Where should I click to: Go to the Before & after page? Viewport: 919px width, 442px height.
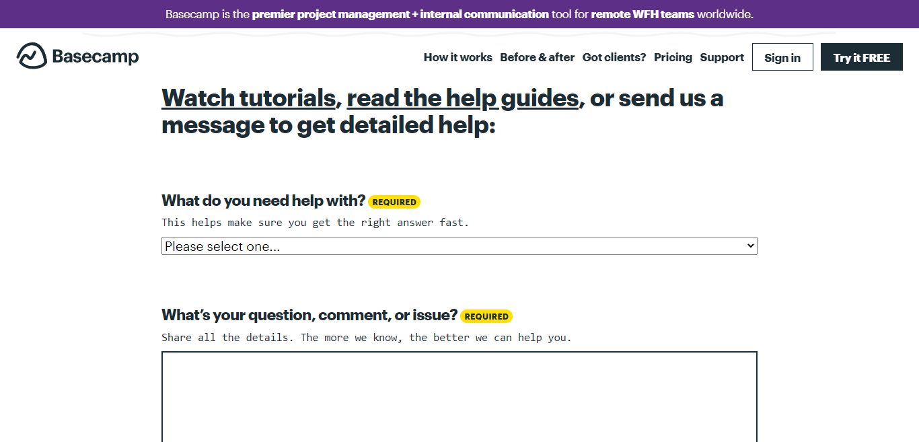point(537,57)
